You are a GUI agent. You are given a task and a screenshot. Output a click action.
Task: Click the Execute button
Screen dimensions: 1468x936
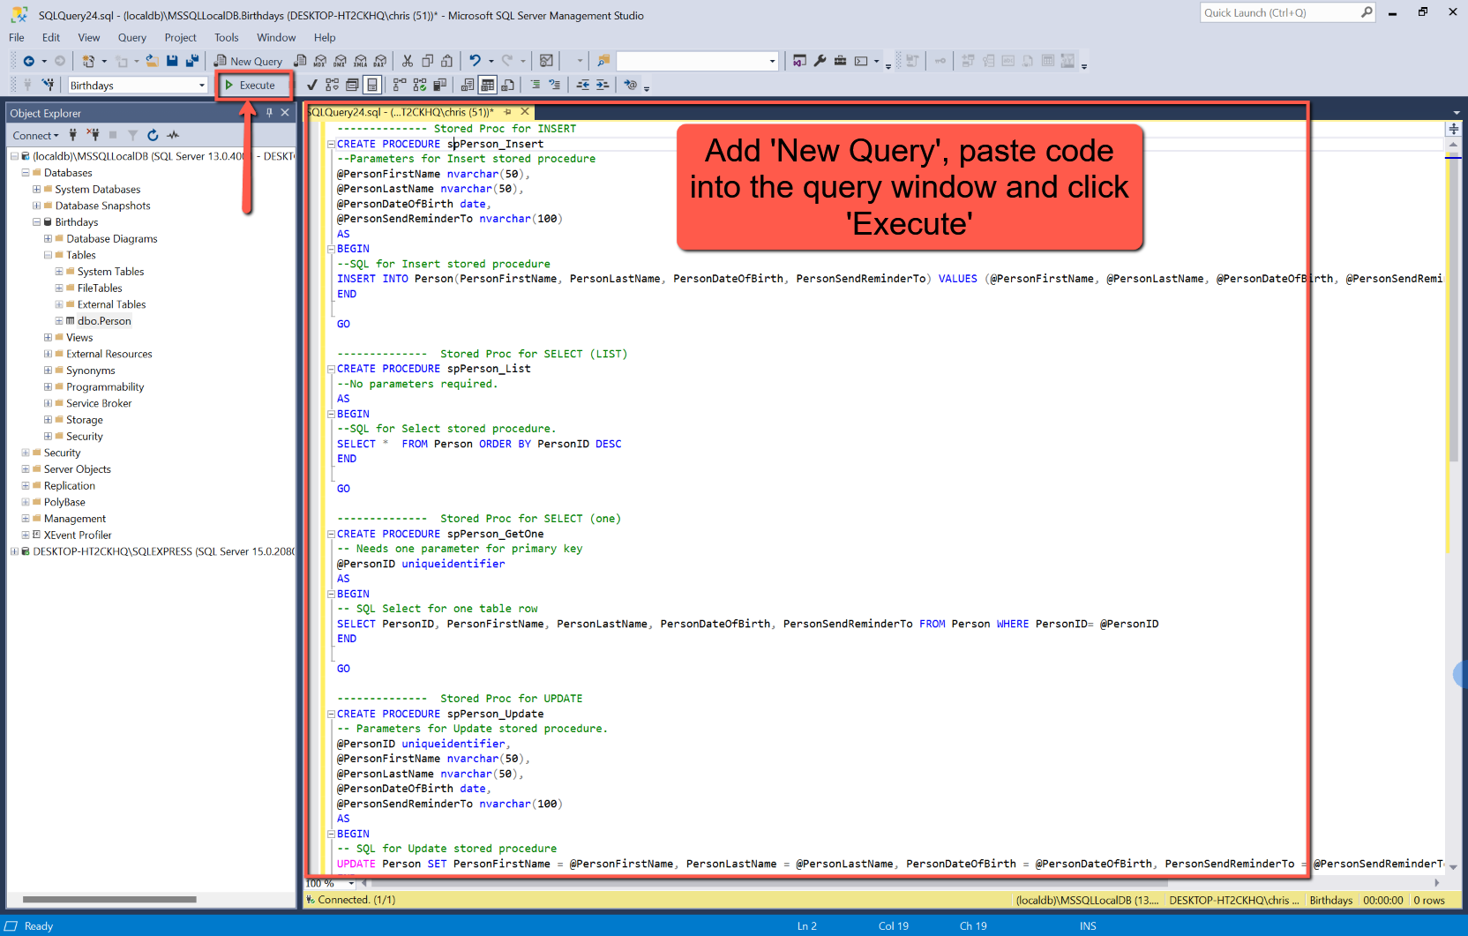(250, 86)
